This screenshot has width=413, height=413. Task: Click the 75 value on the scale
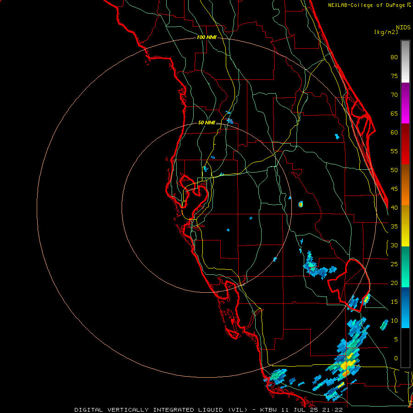click(394, 76)
